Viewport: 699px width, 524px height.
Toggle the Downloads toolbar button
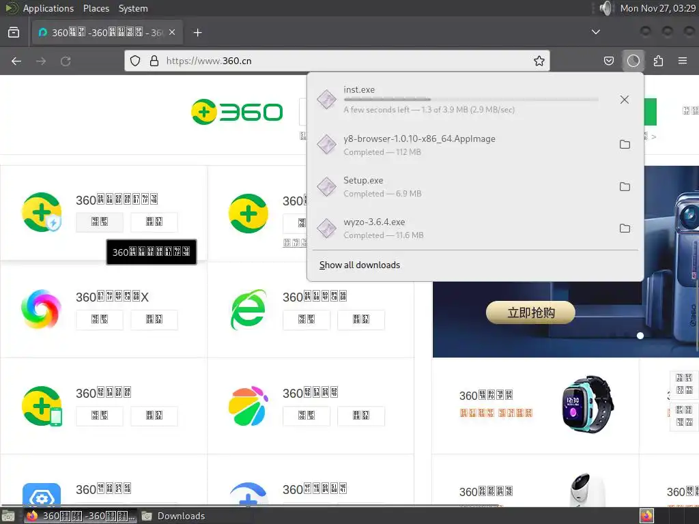click(x=633, y=61)
